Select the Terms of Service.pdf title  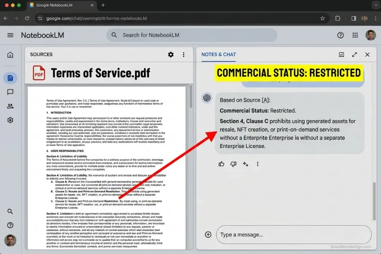pyautogui.click(x=100, y=73)
